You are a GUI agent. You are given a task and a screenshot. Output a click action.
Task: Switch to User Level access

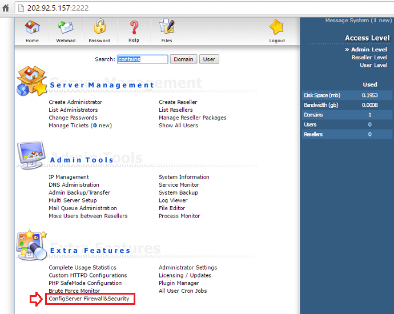[x=373, y=65]
